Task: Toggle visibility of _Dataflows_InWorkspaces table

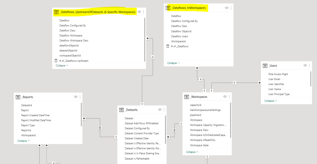Action: pyautogui.click(x=227, y=8)
